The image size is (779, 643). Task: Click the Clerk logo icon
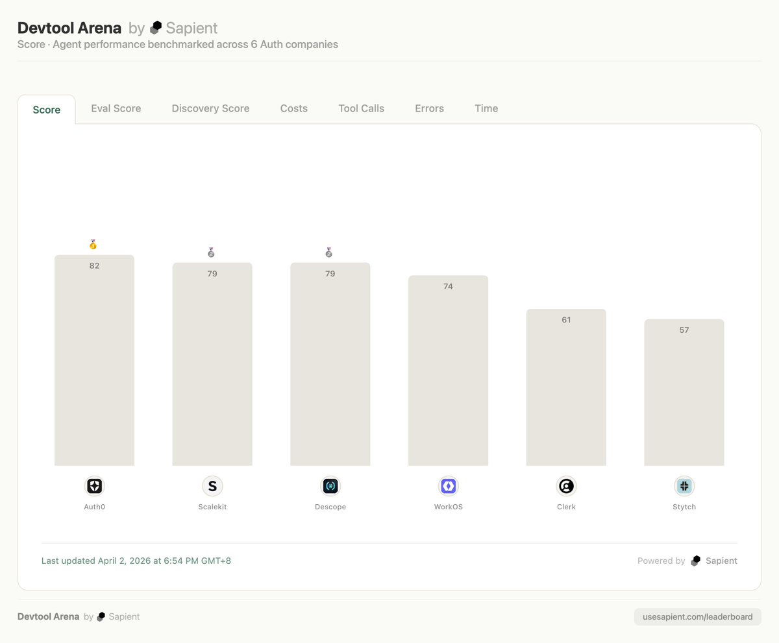coord(566,486)
